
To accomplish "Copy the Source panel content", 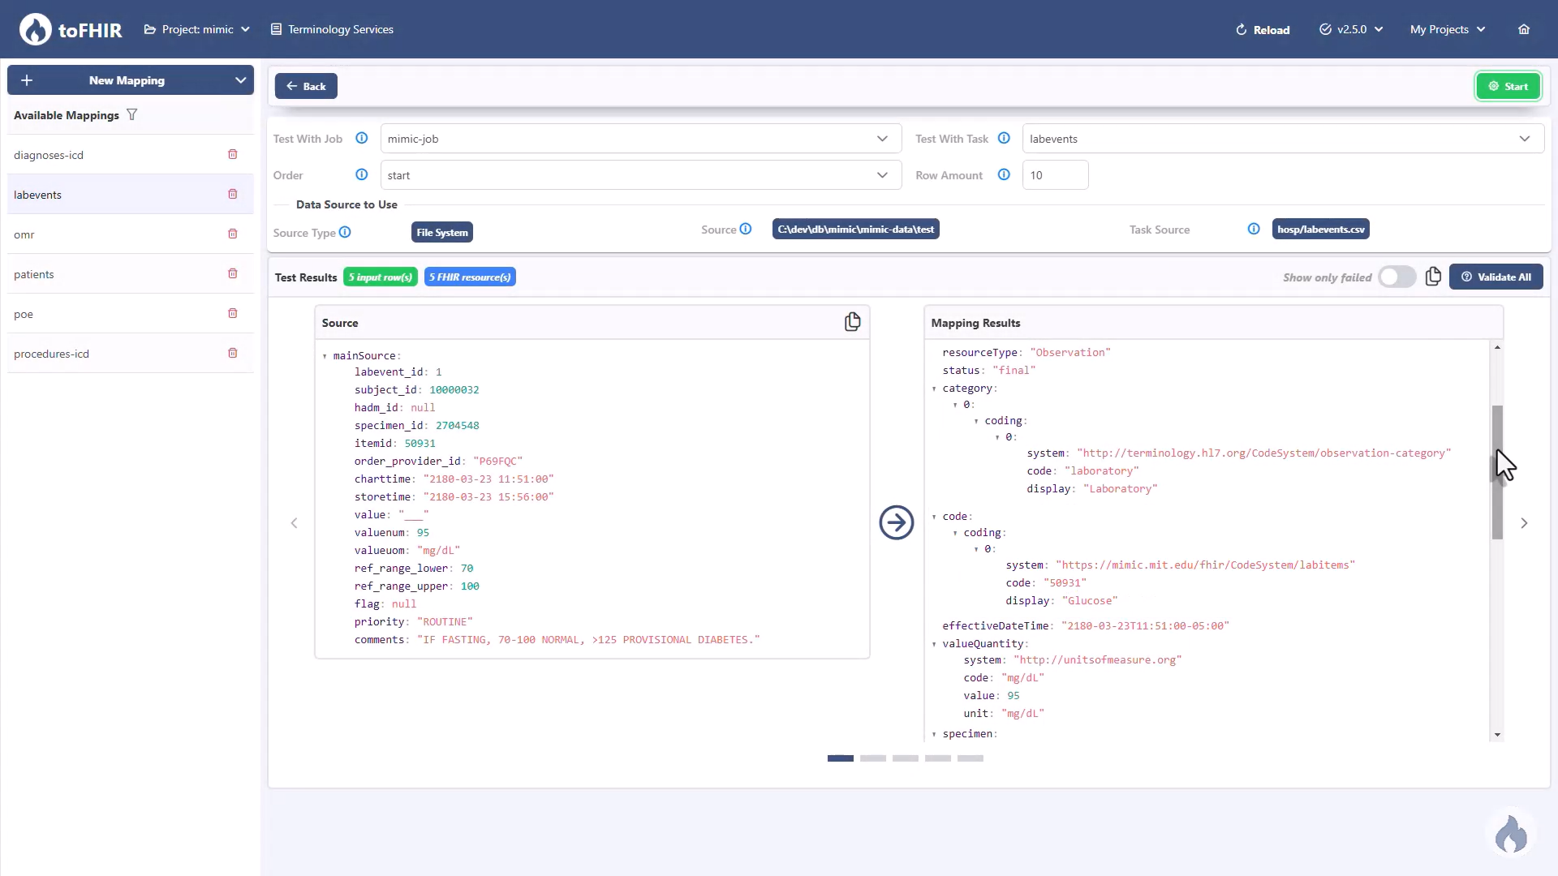I will (x=853, y=321).
